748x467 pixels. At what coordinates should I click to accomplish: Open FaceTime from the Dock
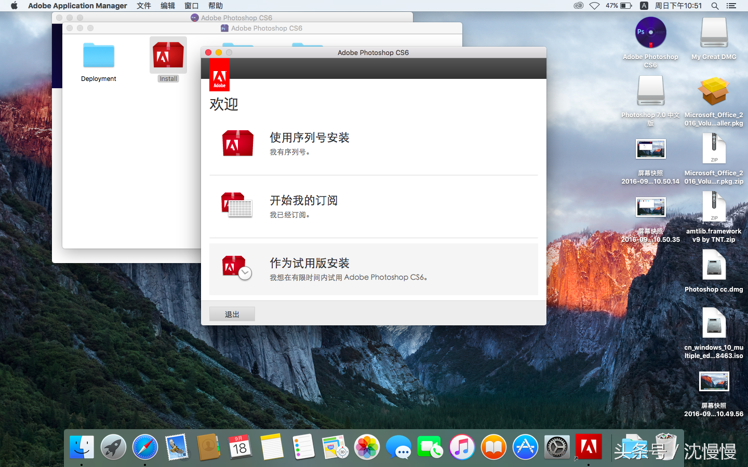tap(430, 447)
